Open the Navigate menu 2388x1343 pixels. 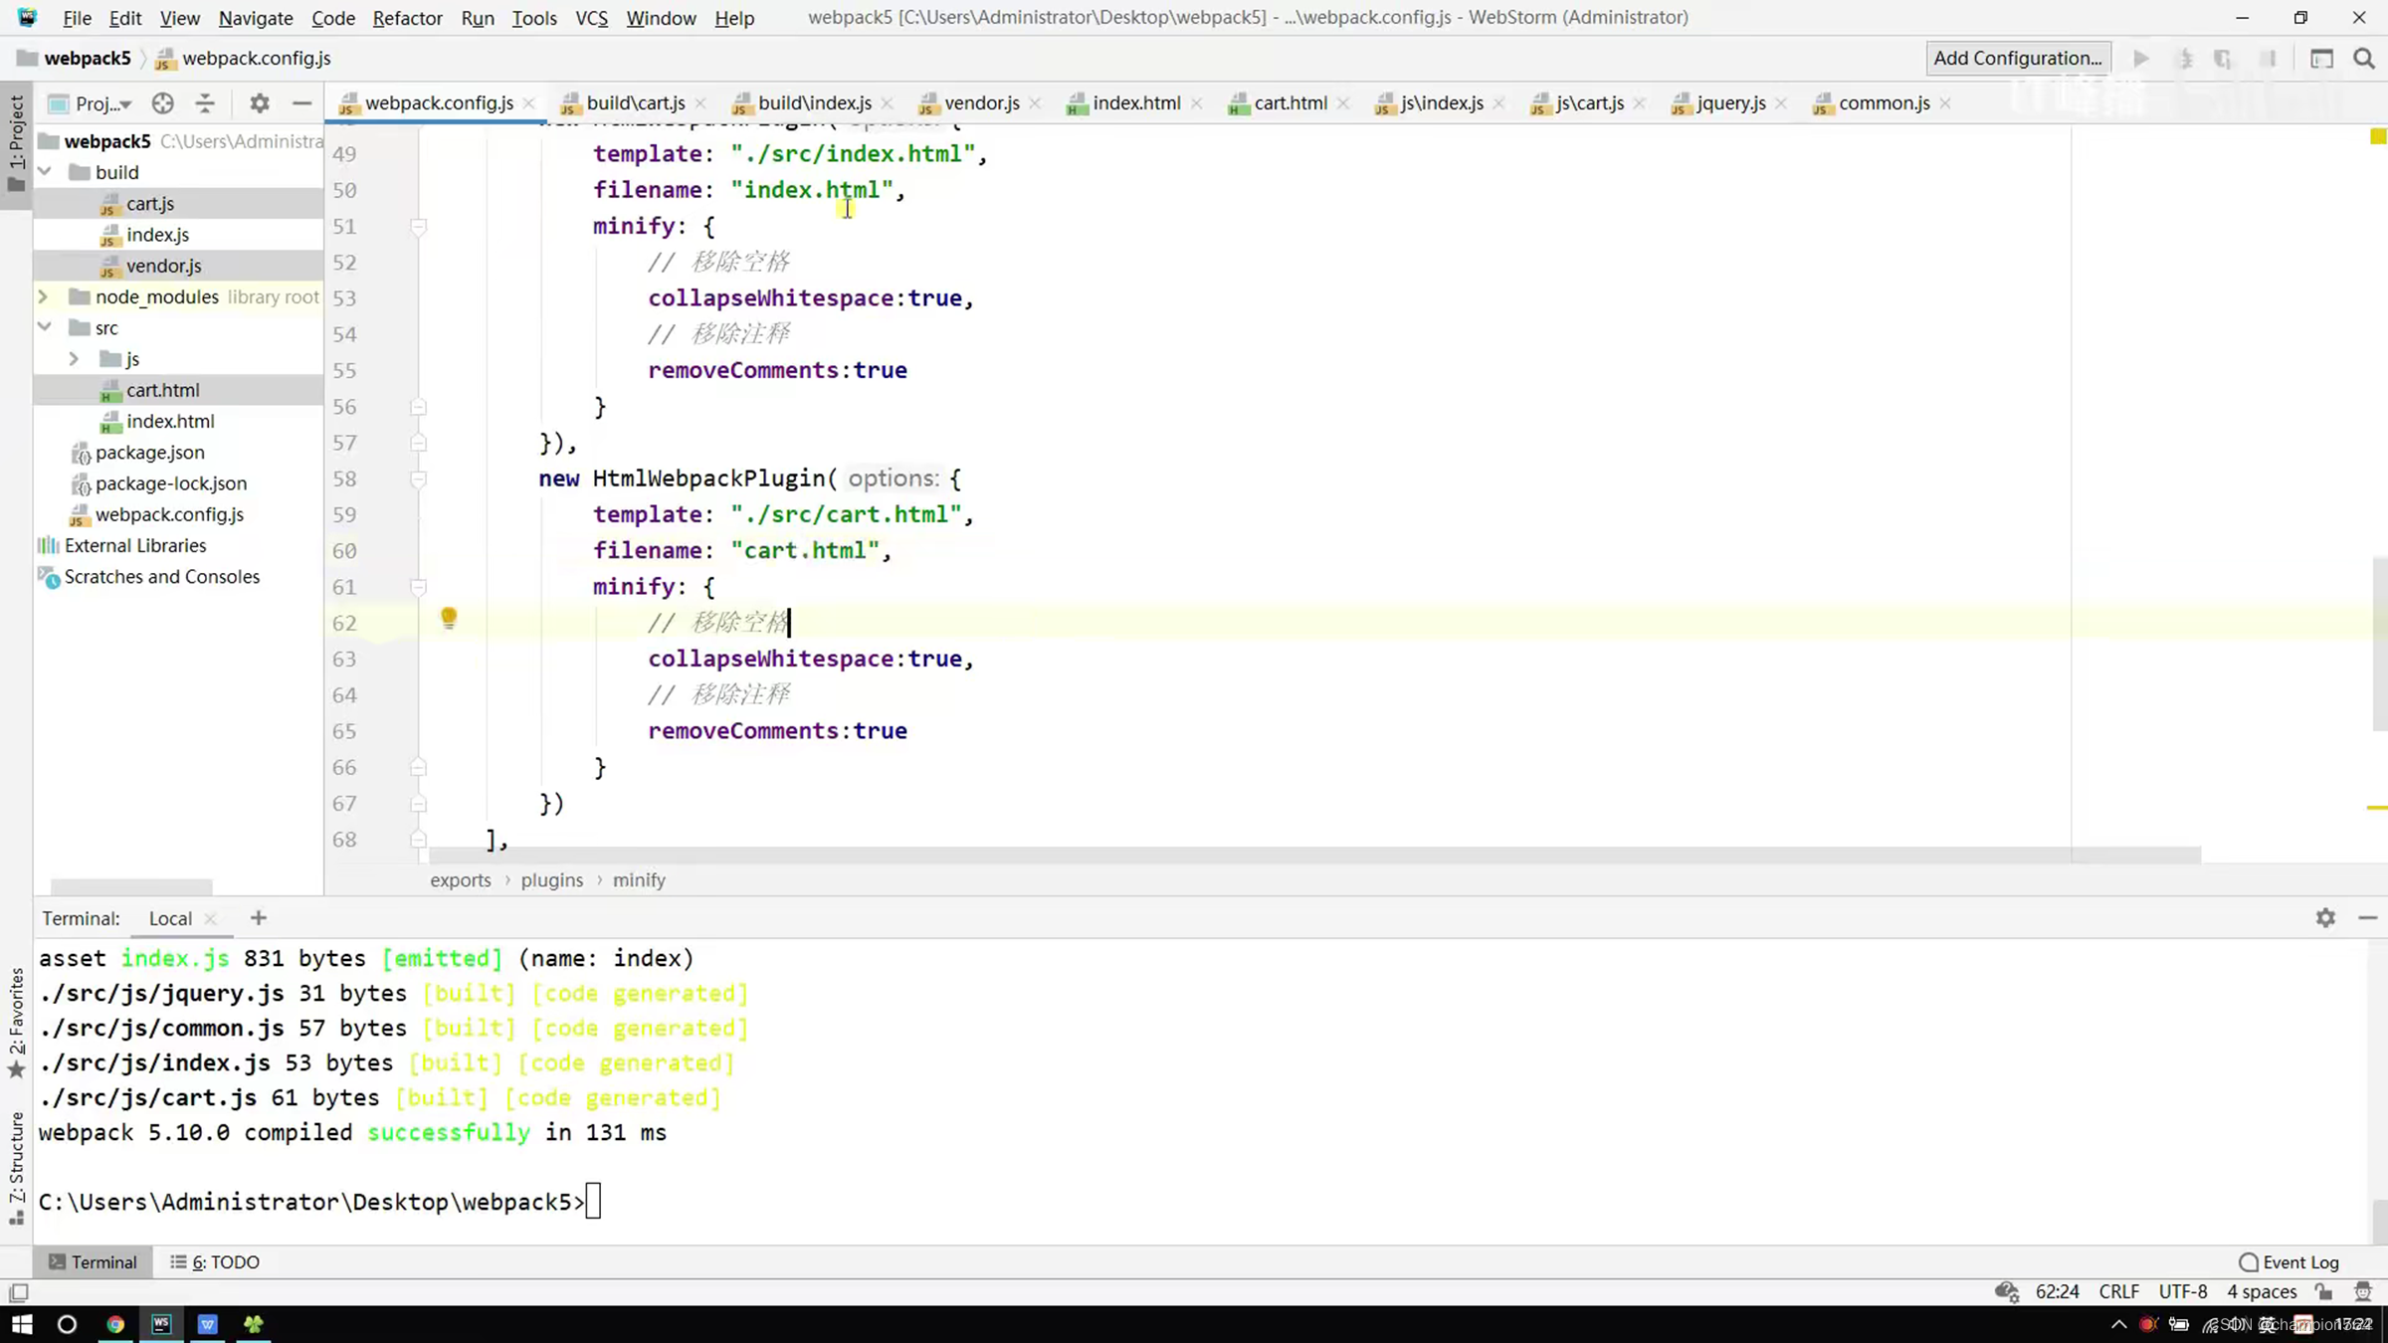[x=256, y=18]
